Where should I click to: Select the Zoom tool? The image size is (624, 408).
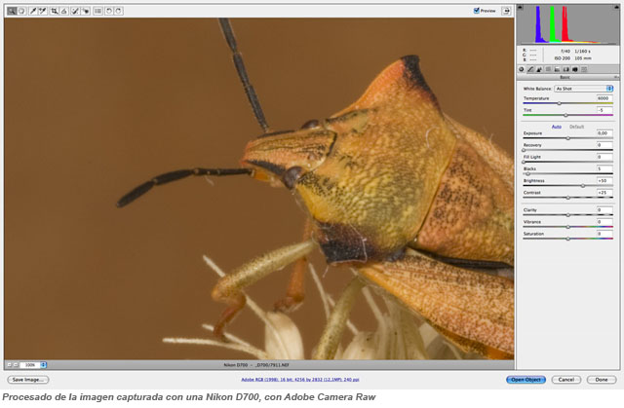(x=12, y=11)
